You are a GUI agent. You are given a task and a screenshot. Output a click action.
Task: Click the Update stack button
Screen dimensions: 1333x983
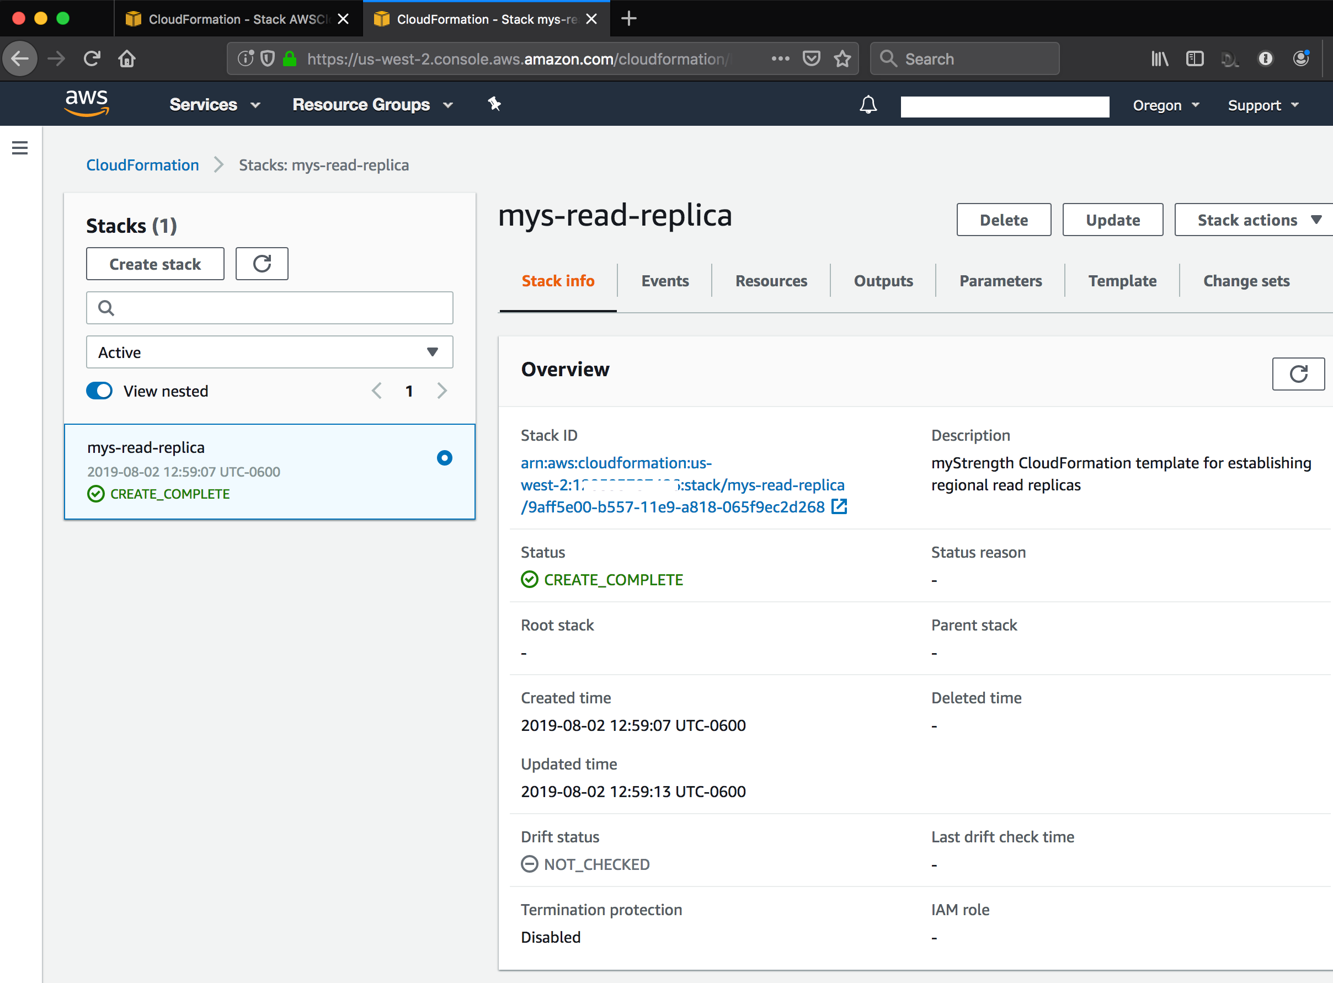pyautogui.click(x=1112, y=220)
